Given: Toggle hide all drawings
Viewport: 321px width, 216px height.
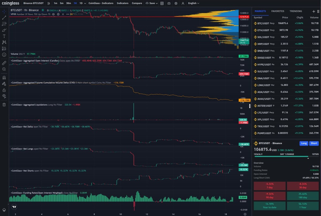Looking at the screenshot, I should [4, 96].
